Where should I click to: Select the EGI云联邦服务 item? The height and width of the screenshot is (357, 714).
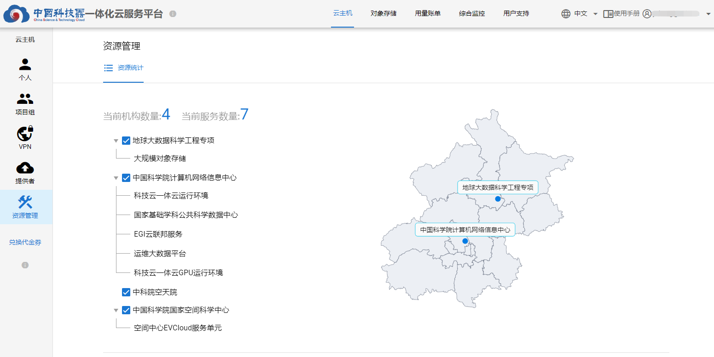[158, 234]
